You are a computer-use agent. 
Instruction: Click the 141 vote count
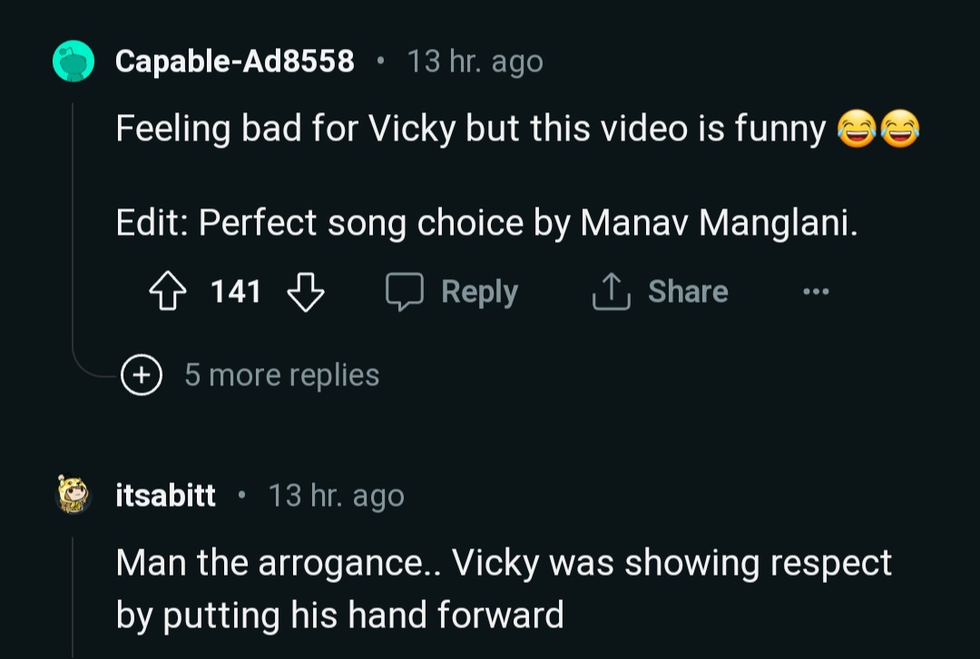(236, 292)
